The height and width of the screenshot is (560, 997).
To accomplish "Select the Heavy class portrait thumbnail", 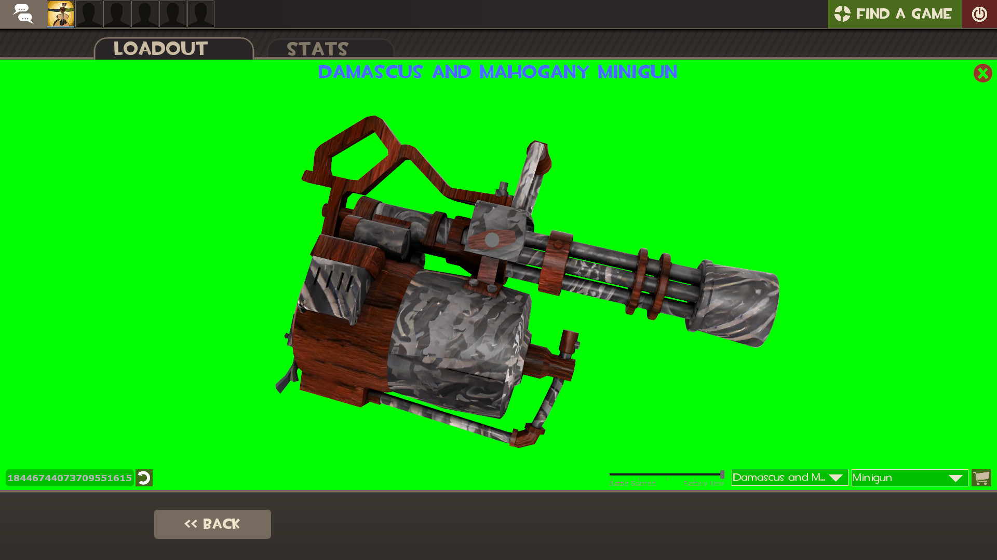I will coord(61,14).
